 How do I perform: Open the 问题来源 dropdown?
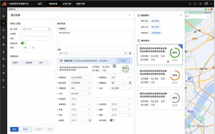click(80, 77)
